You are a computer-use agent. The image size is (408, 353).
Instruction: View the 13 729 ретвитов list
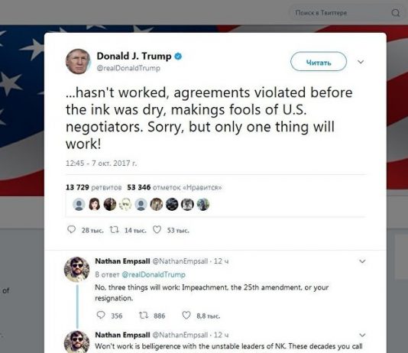(94, 187)
